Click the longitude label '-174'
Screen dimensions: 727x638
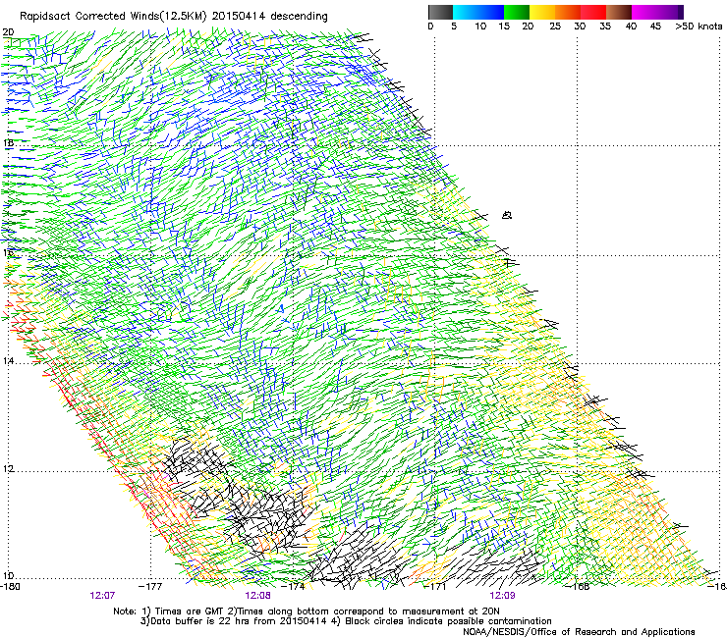(x=294, y=587)
